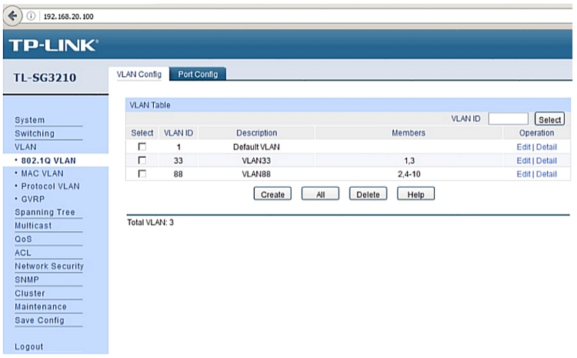
Task: Select the 802.1Q VLAN submenu item
Action: click(x=48, y=161)
